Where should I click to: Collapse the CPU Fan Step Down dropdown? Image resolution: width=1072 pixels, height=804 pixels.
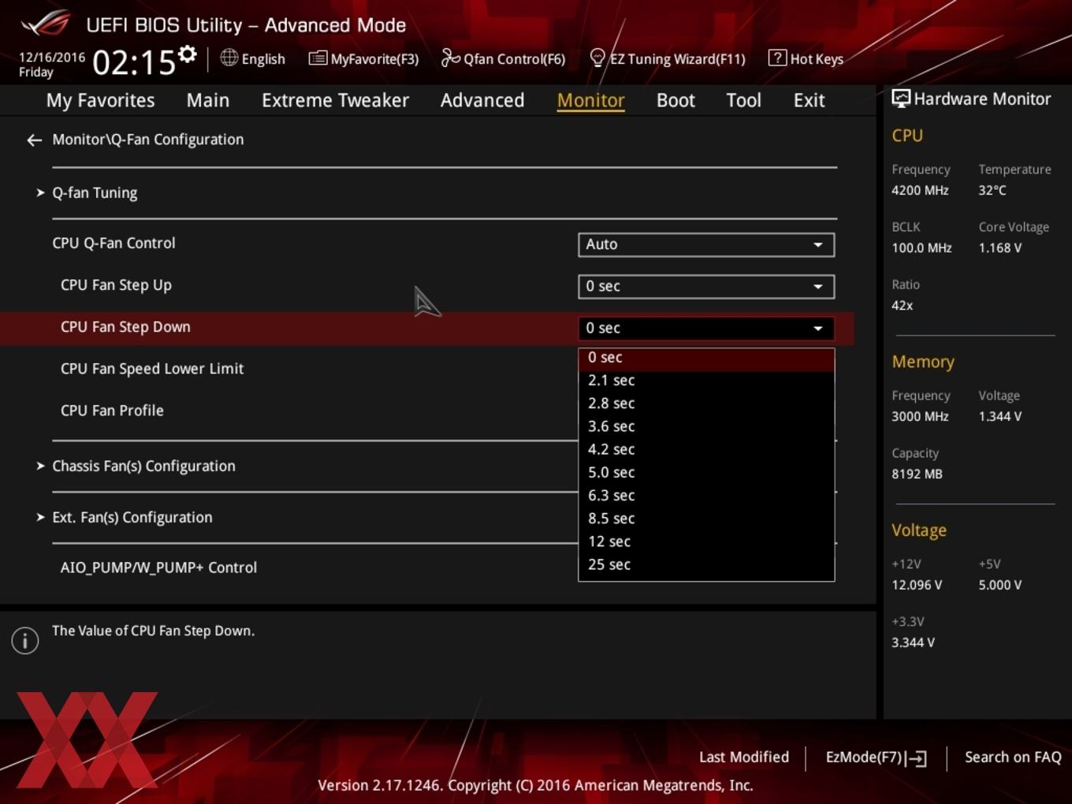(706, 328)
